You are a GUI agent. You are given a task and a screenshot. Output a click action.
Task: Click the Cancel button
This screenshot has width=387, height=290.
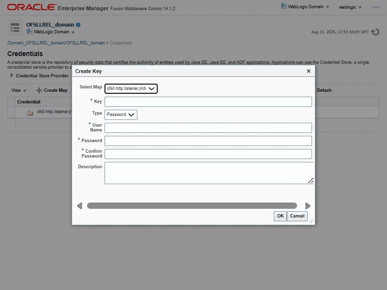(297, 216)
